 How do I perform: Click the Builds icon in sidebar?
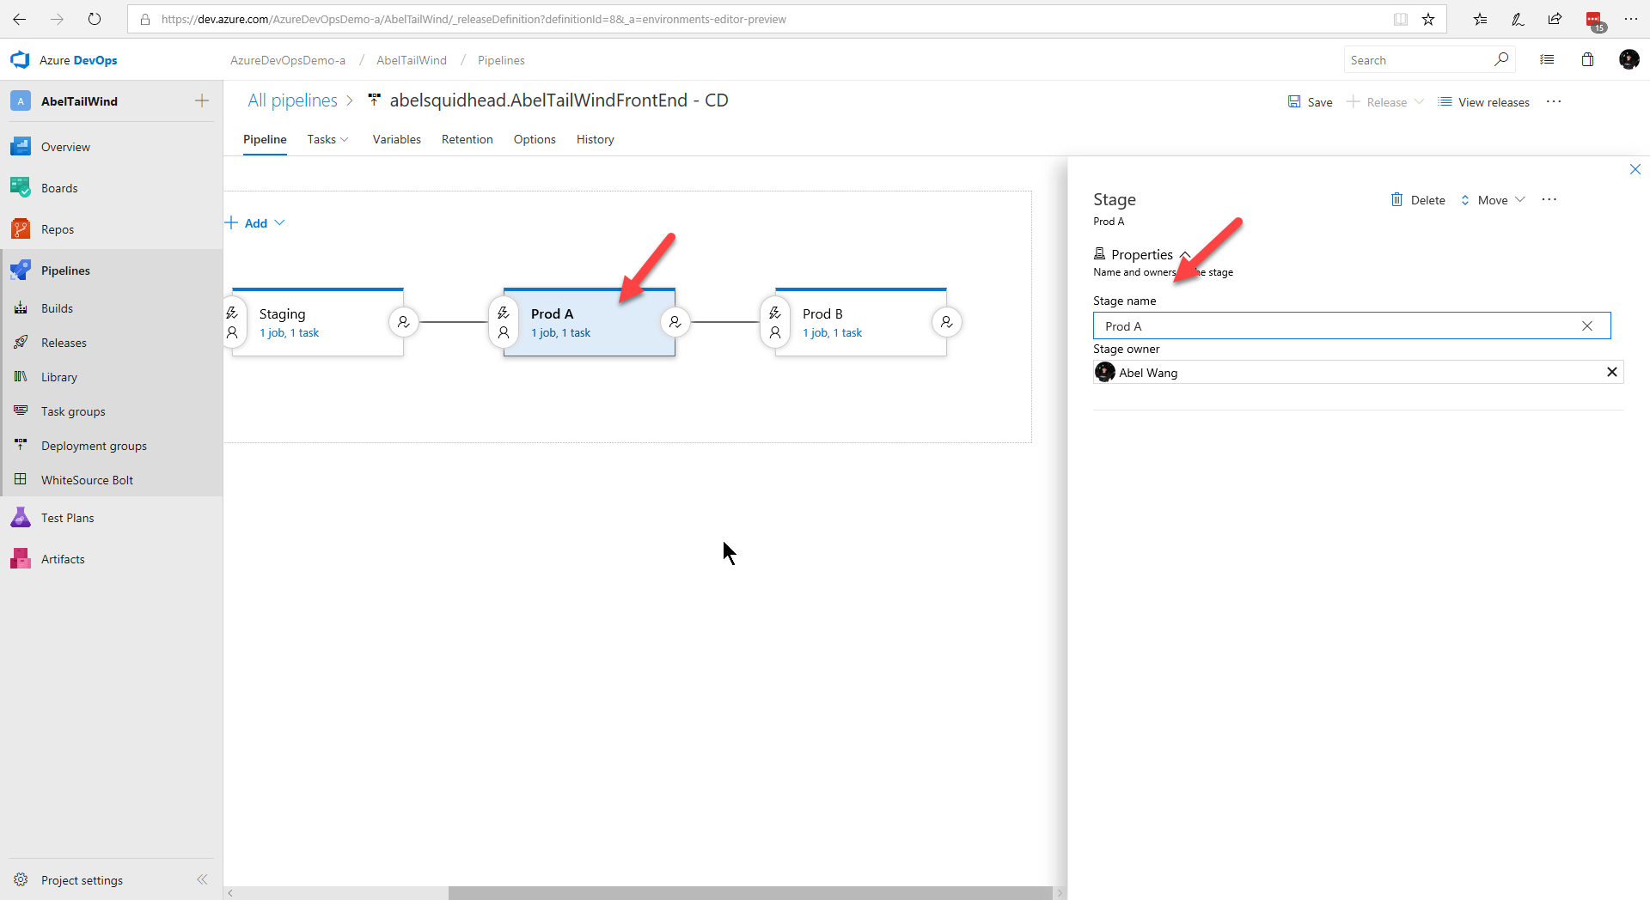click(21, 308)
